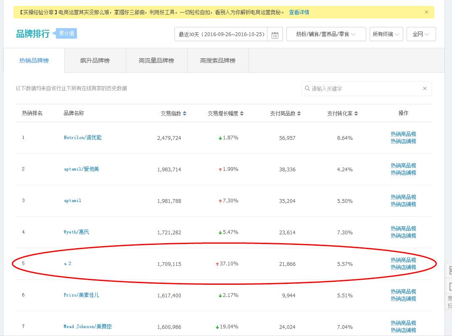452x336 pixels.
Task: Dismiss the yellow notification banner
Action: 426,12
